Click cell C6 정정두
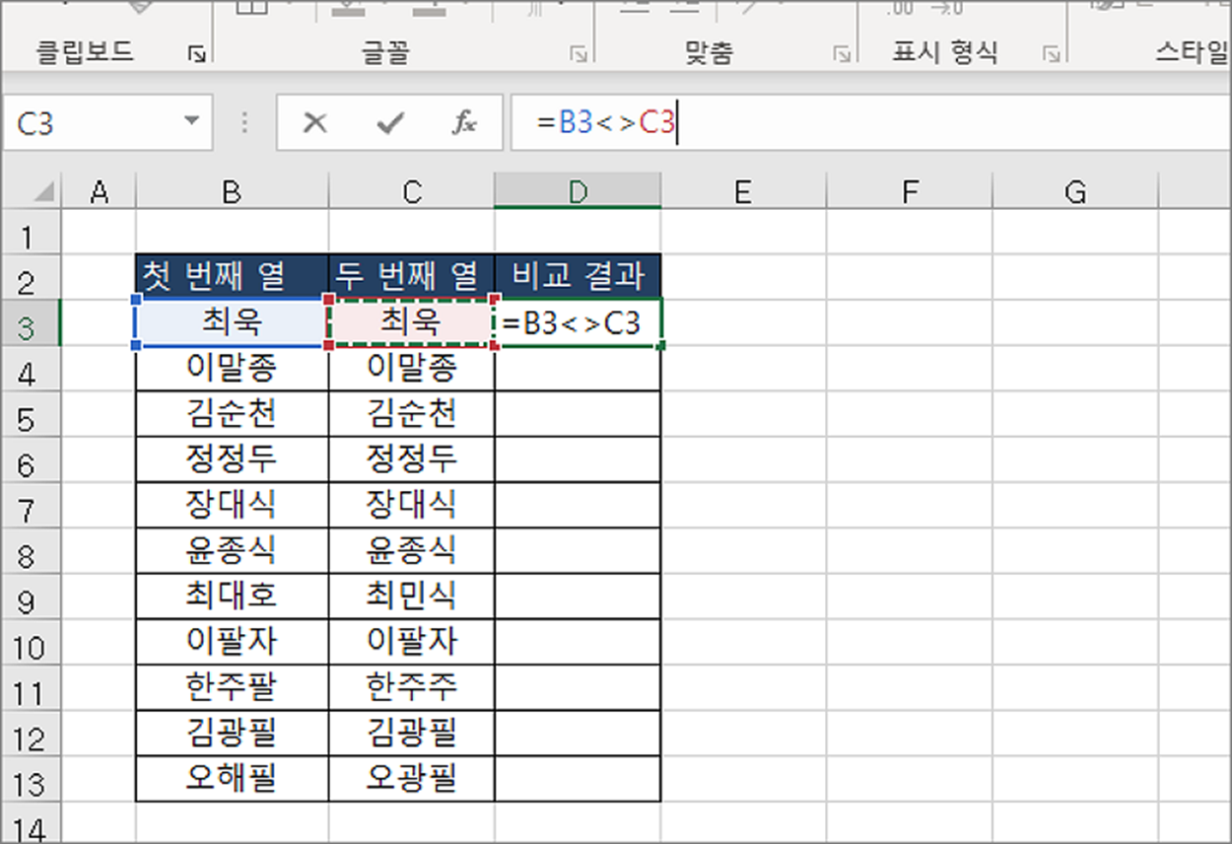1232x844 pixels. tap(412, 459)
